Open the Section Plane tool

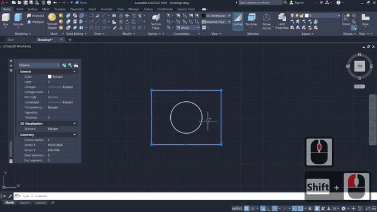156,21
